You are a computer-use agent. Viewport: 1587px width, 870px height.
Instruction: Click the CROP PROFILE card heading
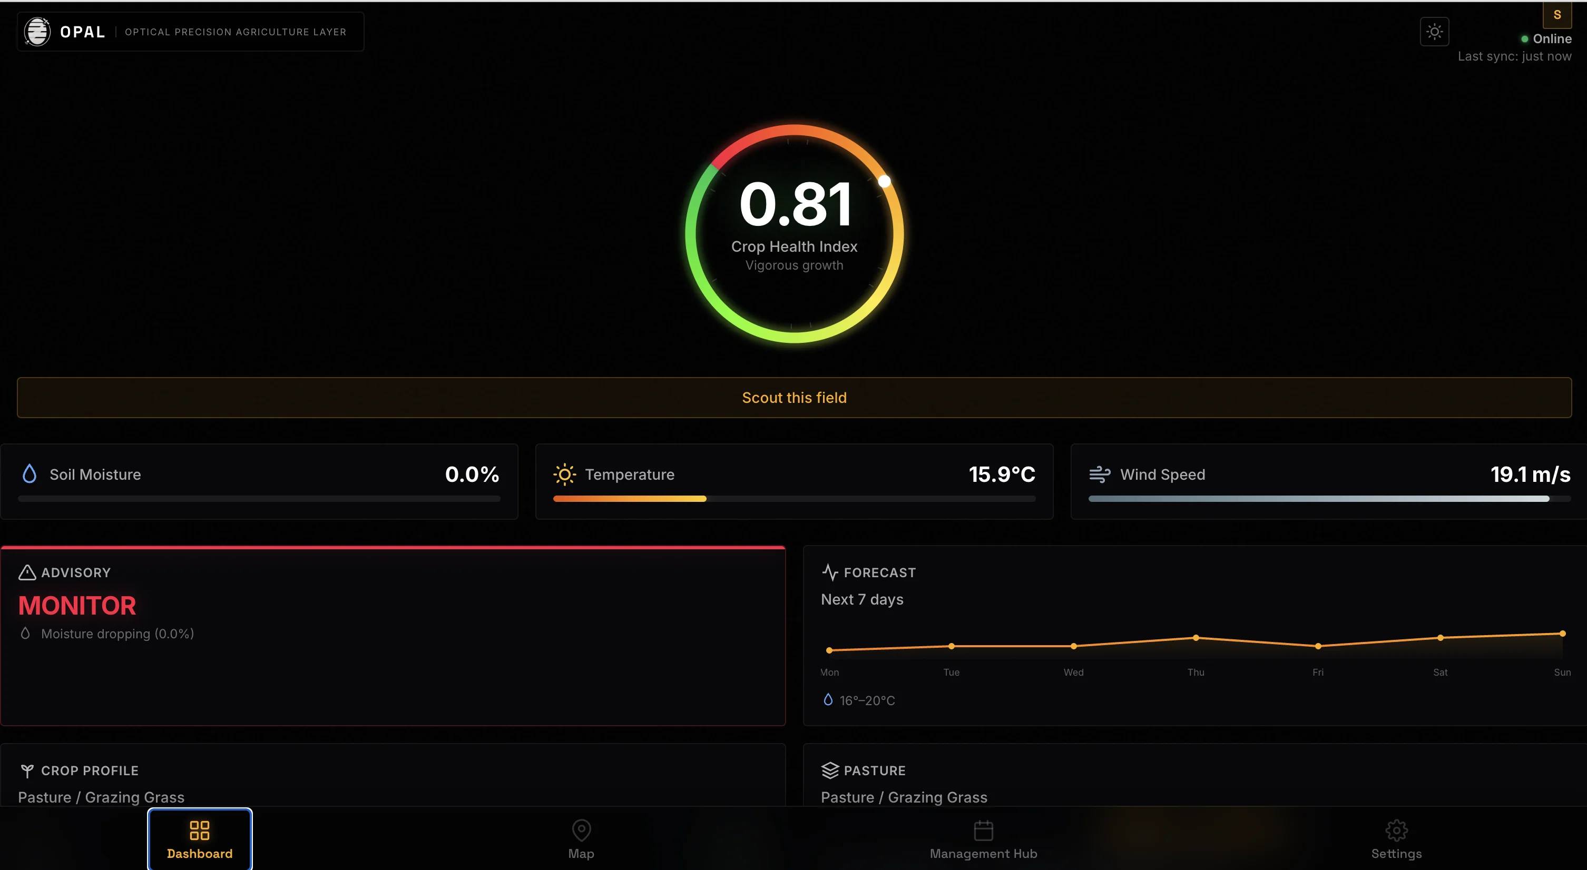90,771
